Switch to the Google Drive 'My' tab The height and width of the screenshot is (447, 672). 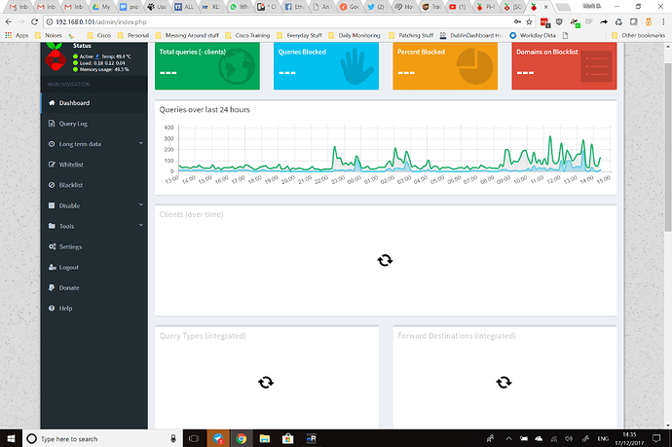point(101,7)
